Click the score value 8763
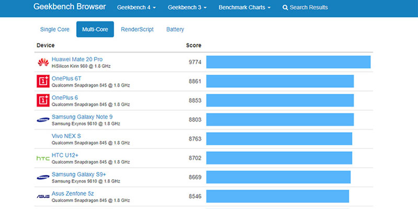This screenshot has width=418, height=209. pos(195,139)
